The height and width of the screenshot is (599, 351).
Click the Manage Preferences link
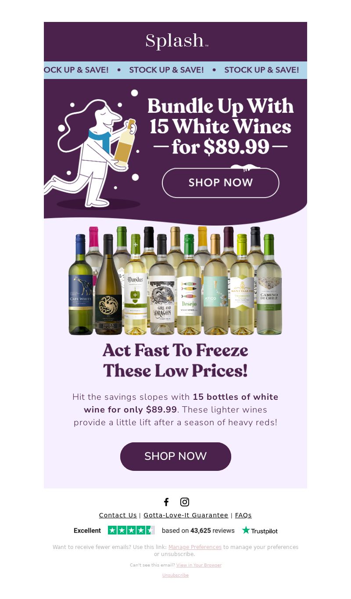195,547
